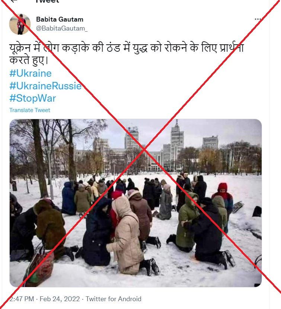Translate Tweet from Hindi
This screenshot has height=309, width=281.
pyautogui.click(x=30, y=110)
